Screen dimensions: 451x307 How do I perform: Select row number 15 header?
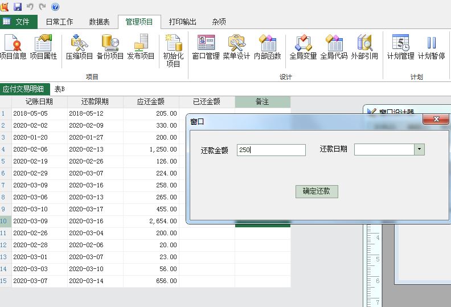tap(6, 281)
